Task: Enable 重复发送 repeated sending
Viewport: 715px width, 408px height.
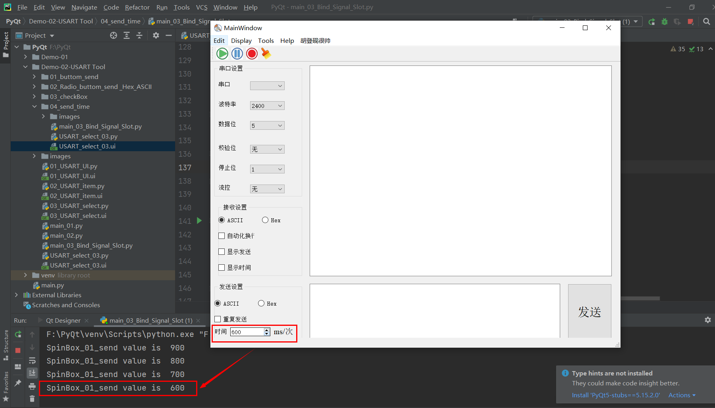Action: click(x=218, y=319)
